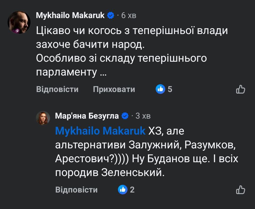Click 'Відповісти' under Мар'яна Безугла's reply

coord(77,190)
